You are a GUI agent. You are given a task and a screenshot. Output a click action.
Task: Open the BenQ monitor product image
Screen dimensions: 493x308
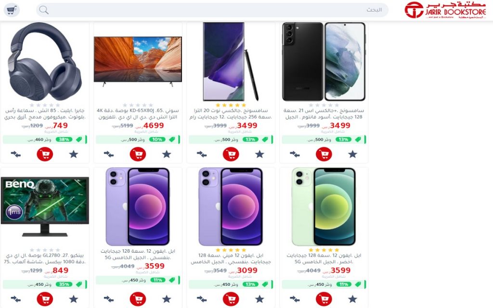click(45, 206)
